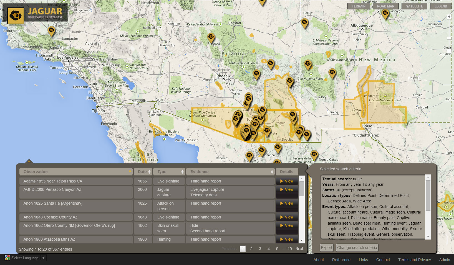The width and height of the screenshot is (454, 265).
Task: Open the Contact footer link
Action: [383, 260]
